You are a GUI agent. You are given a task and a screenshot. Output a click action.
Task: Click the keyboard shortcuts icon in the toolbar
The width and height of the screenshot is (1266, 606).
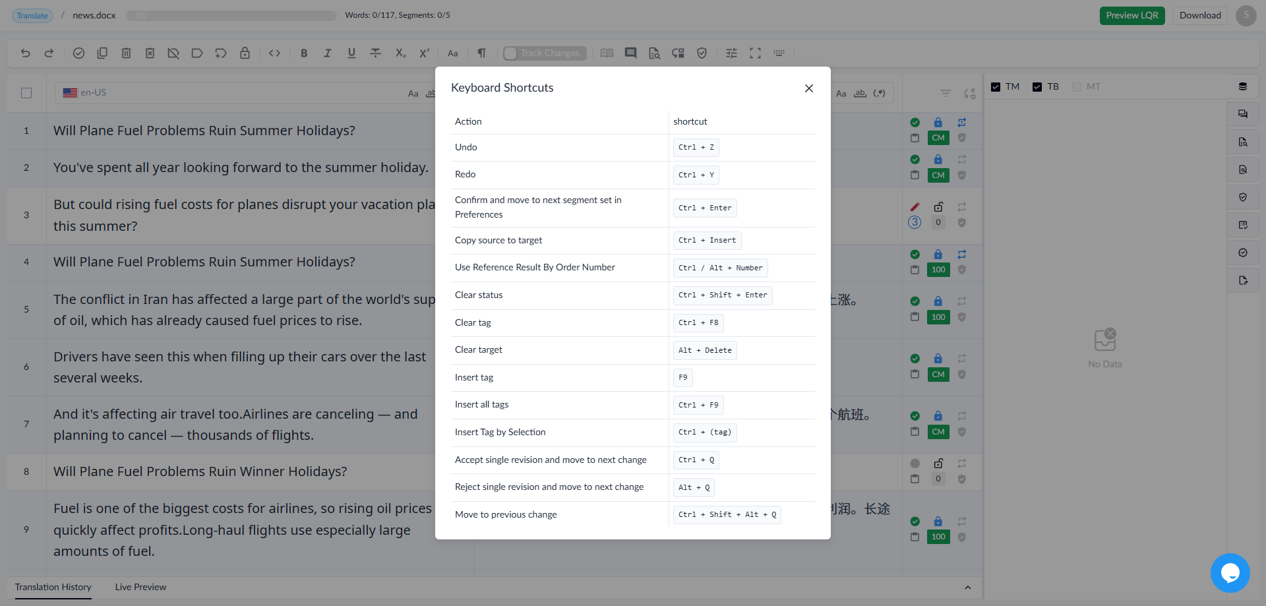tap(779, 53)
